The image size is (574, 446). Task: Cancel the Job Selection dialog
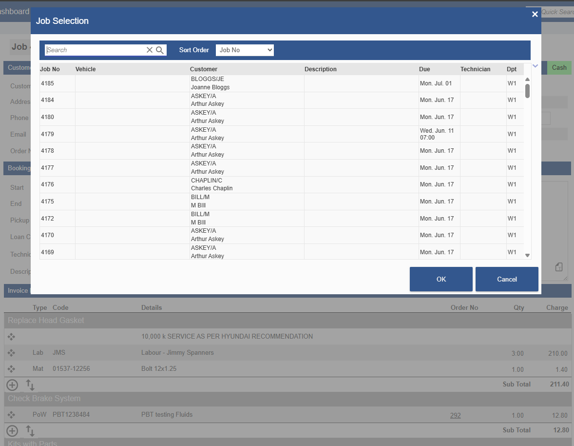pos(507,279)
